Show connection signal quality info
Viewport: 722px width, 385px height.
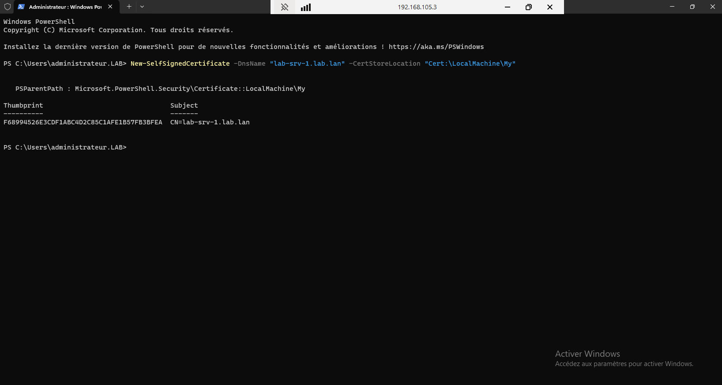pyautogui.click(x=306, y=7)
